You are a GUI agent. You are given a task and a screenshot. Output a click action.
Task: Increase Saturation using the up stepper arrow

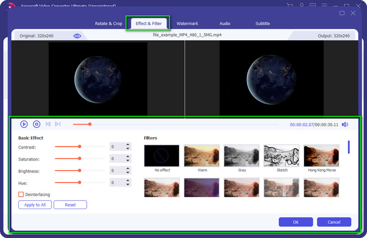[x=128, y=157]
